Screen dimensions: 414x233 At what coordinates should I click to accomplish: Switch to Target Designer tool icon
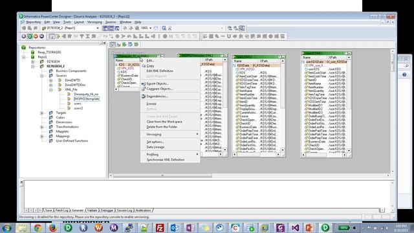(x=119, y=45)
